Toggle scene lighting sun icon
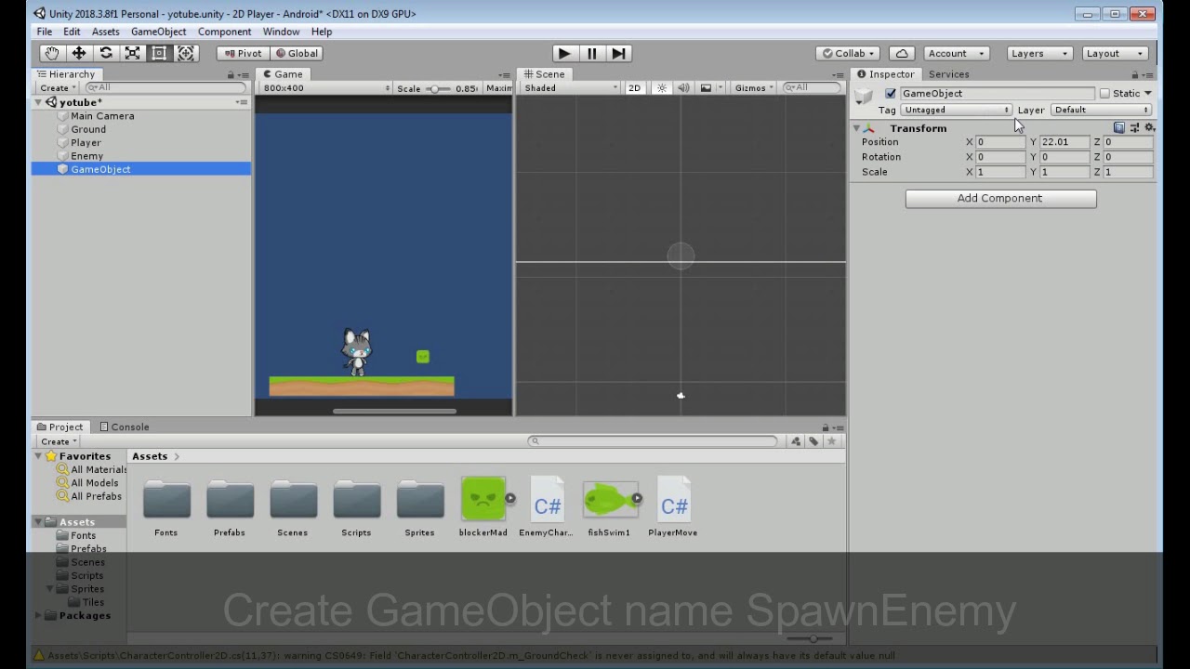Image resolution: width=1190 pixels, height=669 pixels. (x=662, y=87)
